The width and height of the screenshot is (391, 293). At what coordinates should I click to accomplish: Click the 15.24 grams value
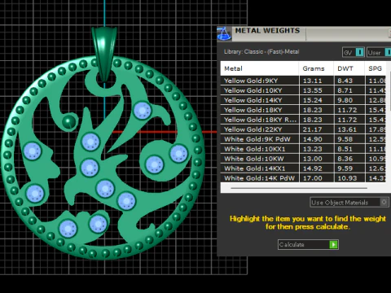313,100
